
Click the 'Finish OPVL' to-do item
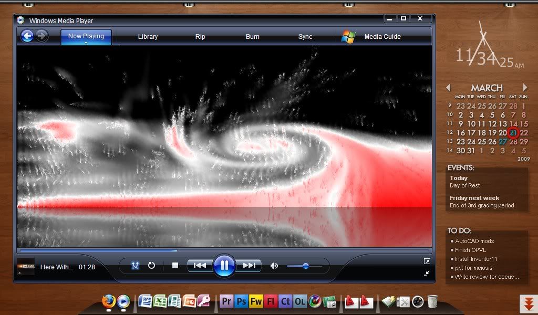[470, 250]
